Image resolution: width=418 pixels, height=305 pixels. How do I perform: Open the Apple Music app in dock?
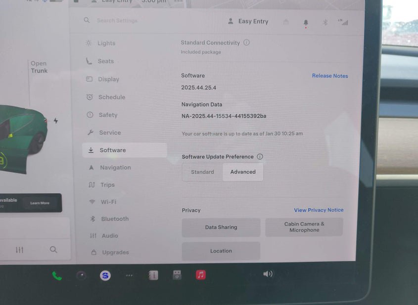[201, 275]
